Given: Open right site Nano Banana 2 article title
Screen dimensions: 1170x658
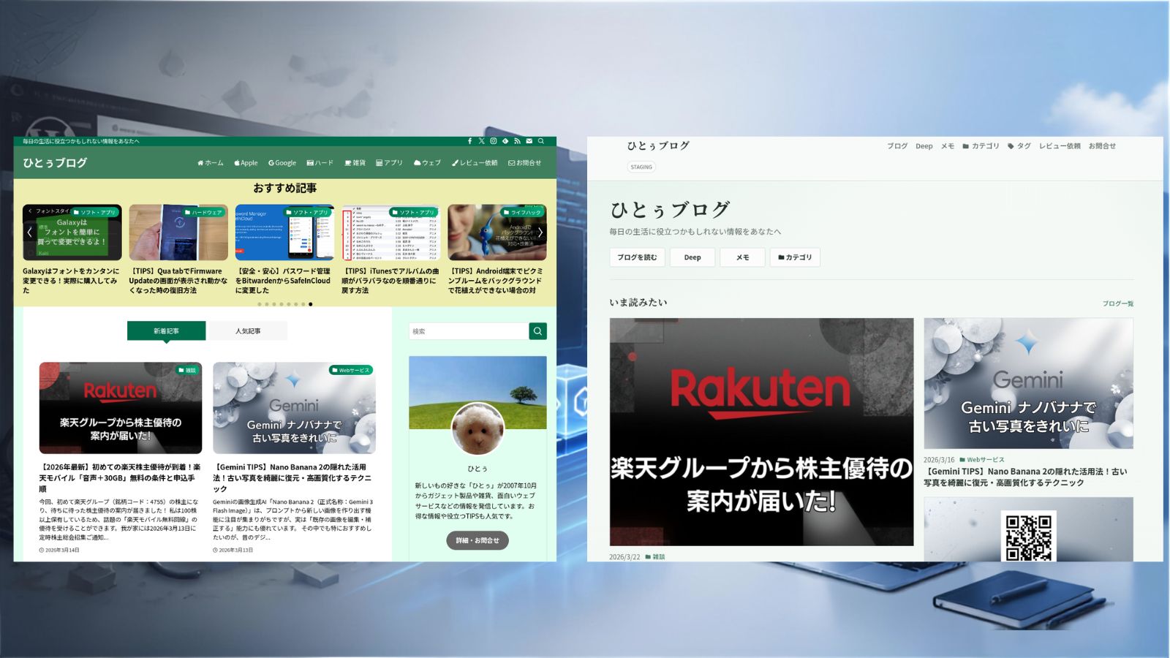Looking at the screenshot, I should tap(1025, 477).
